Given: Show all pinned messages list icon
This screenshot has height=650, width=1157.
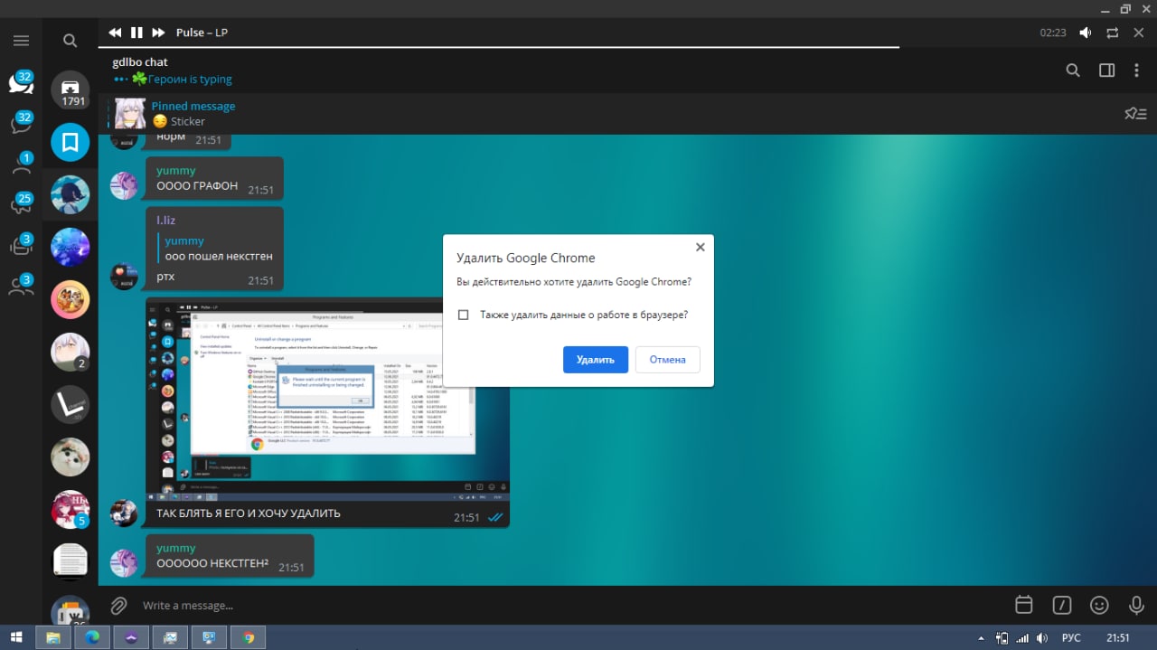Looking at the screenshot, I should 1135,114.
